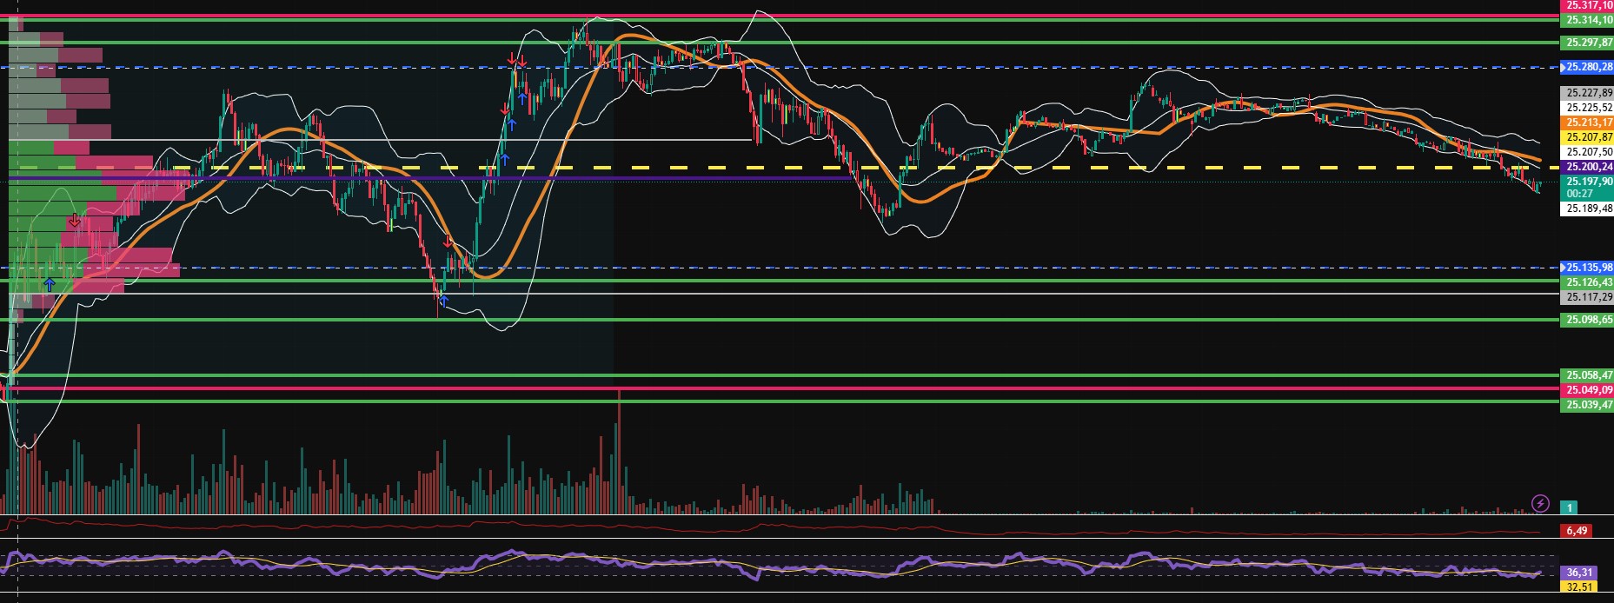Click the teal volume label showing 1
1614x603 pixels.
click(x=1569, y=507)
